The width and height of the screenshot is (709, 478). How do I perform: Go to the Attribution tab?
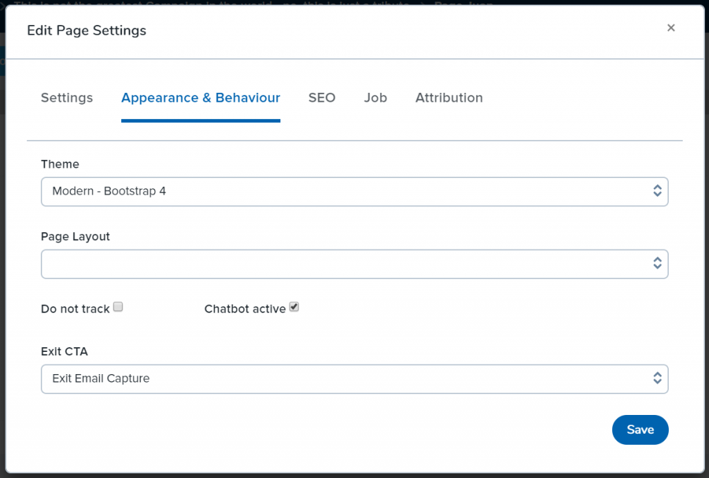pos(449,98)
